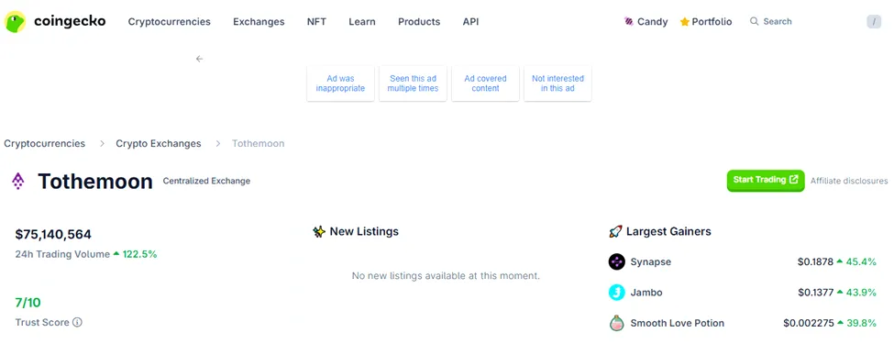This screenshot has height=355, width=894.
Task: Click the Tothemoon exchange title
Action: 95,182
